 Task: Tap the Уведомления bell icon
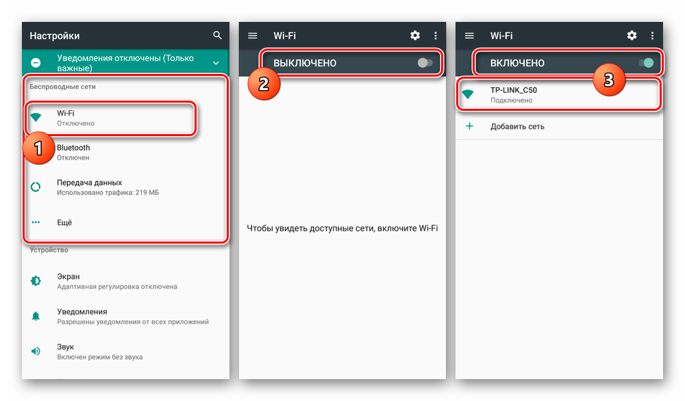tap(36, 316)
